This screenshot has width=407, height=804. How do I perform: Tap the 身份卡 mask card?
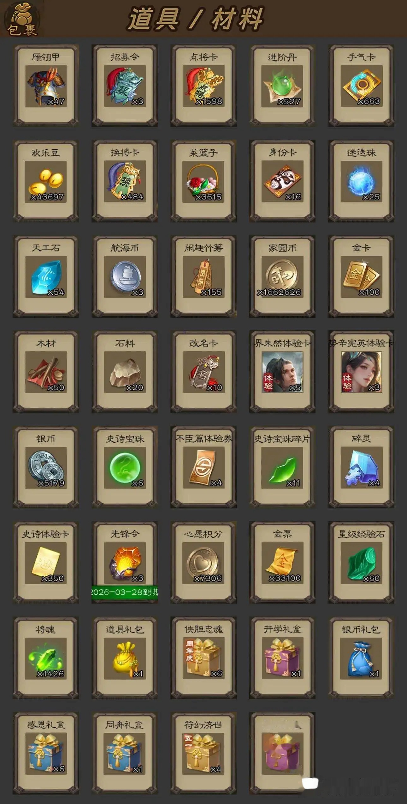[282, 181]
